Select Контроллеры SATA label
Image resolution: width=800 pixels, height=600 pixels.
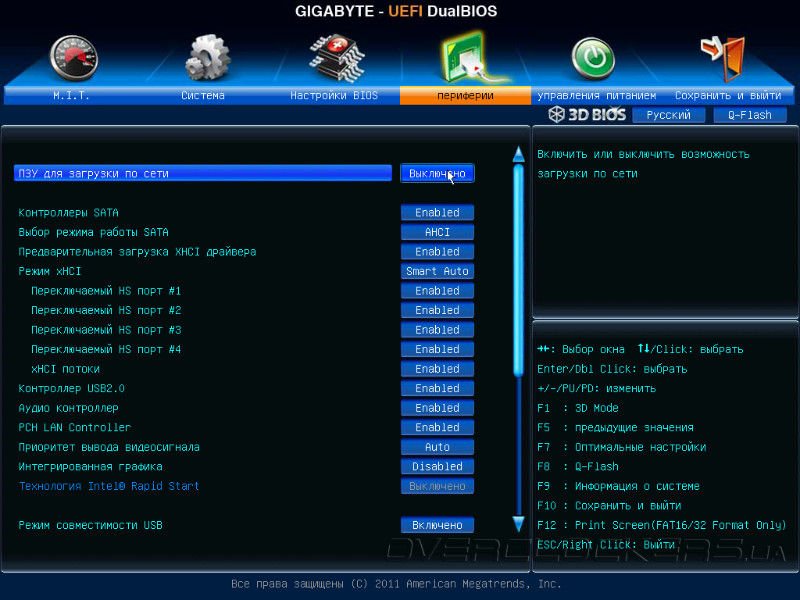coord(69,212)
